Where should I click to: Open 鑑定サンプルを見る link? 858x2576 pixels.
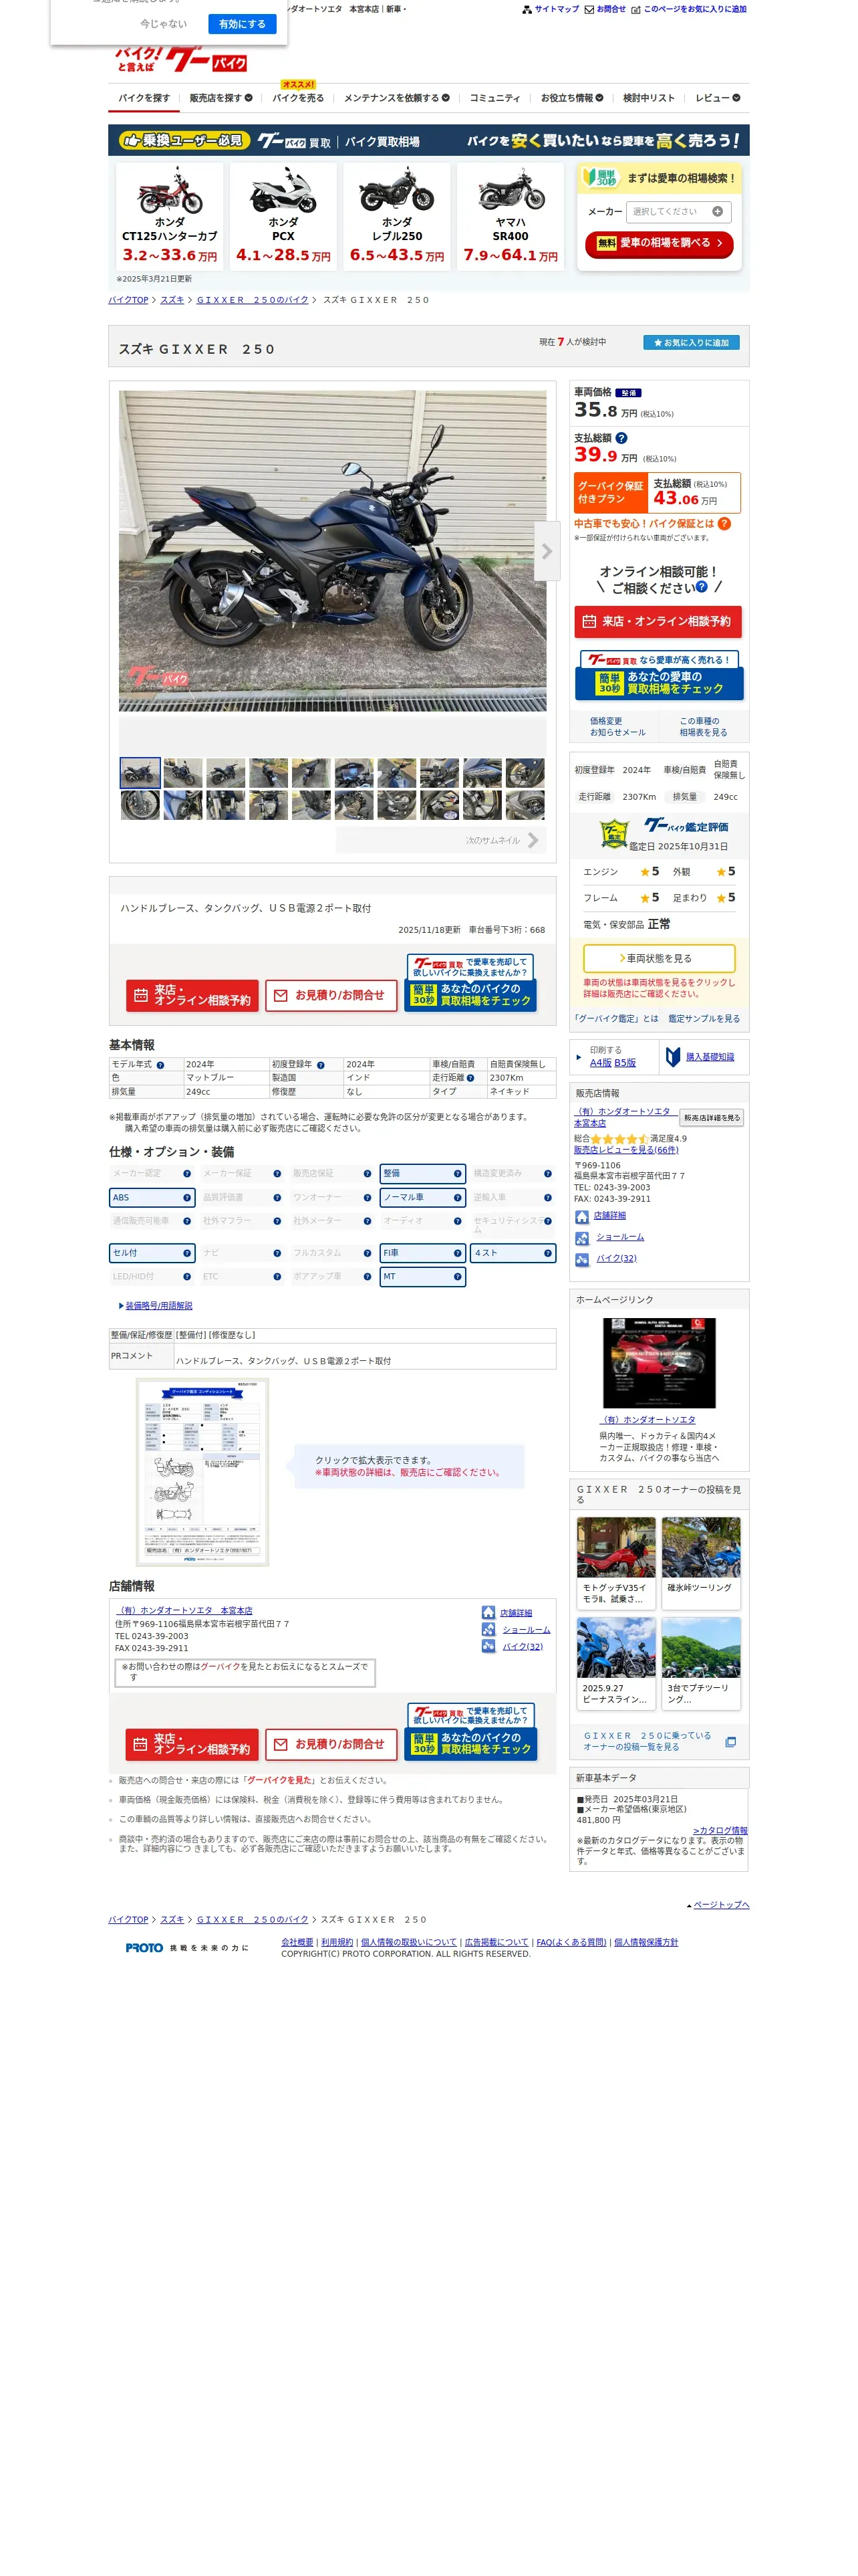(x=703, y=1018)
